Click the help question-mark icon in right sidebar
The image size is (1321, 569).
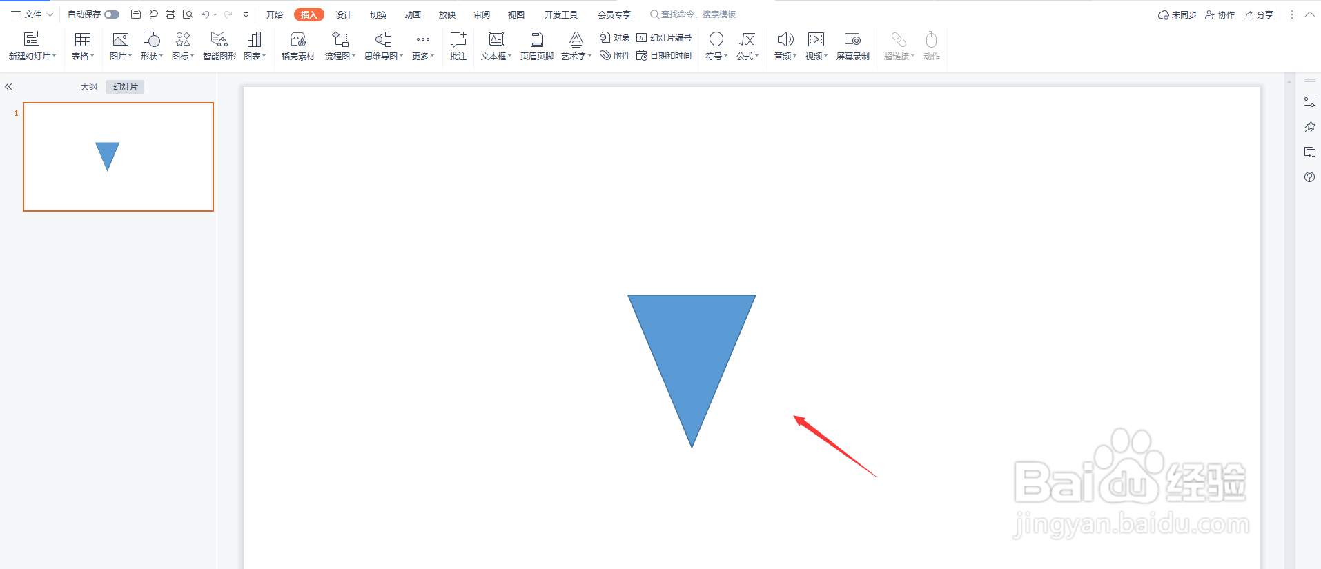pos(1309,177)
